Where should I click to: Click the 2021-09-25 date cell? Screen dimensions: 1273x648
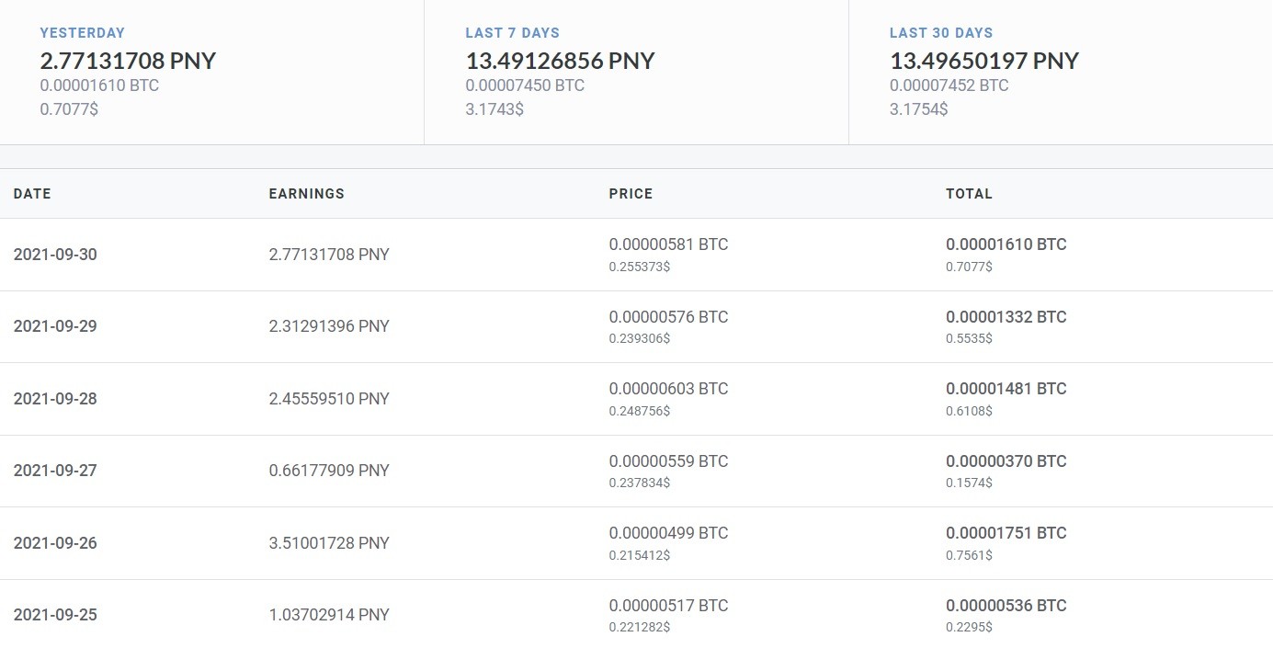pos(55,615)
